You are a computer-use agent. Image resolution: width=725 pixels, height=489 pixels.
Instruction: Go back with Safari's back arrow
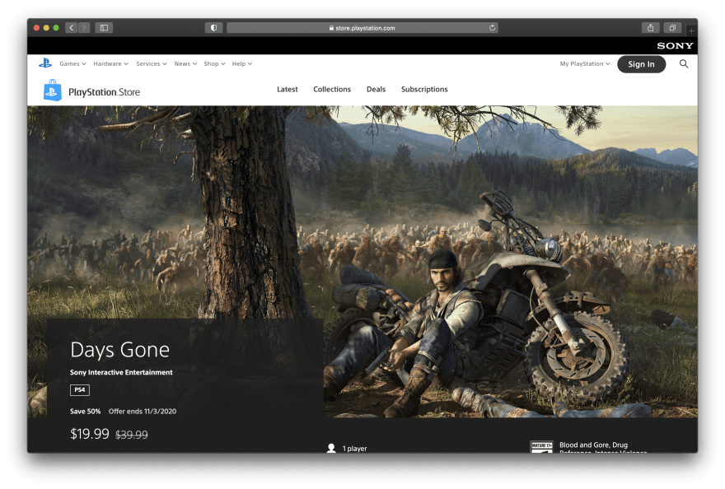point(71,28)
